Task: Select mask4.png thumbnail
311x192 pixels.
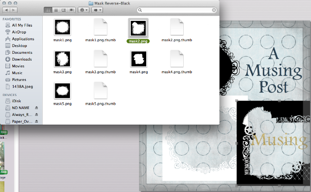Action: [138, 59]
